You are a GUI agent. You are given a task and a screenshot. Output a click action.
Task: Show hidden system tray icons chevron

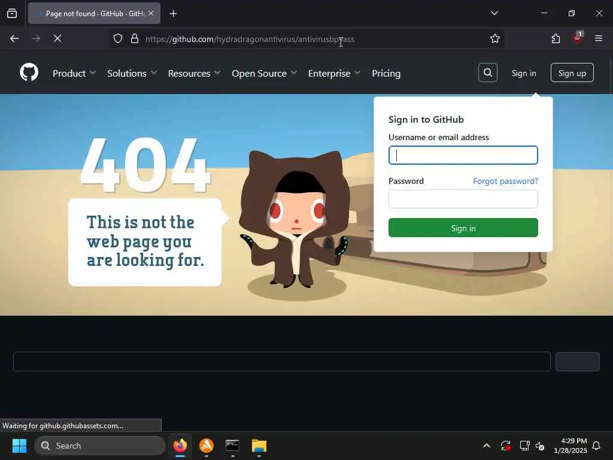click(487, 446)
